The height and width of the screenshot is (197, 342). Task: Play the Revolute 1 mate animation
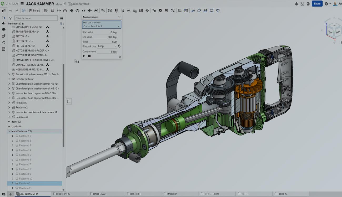pyautogui.click(x=84, y=56)
